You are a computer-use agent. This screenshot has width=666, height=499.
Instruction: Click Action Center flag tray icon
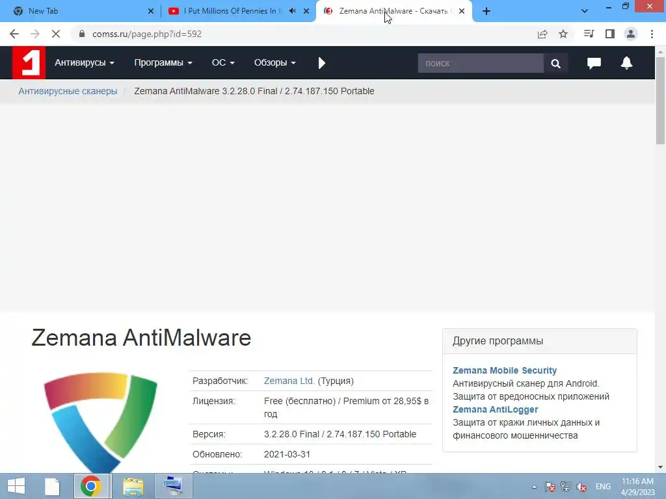[x=550, y=487]
